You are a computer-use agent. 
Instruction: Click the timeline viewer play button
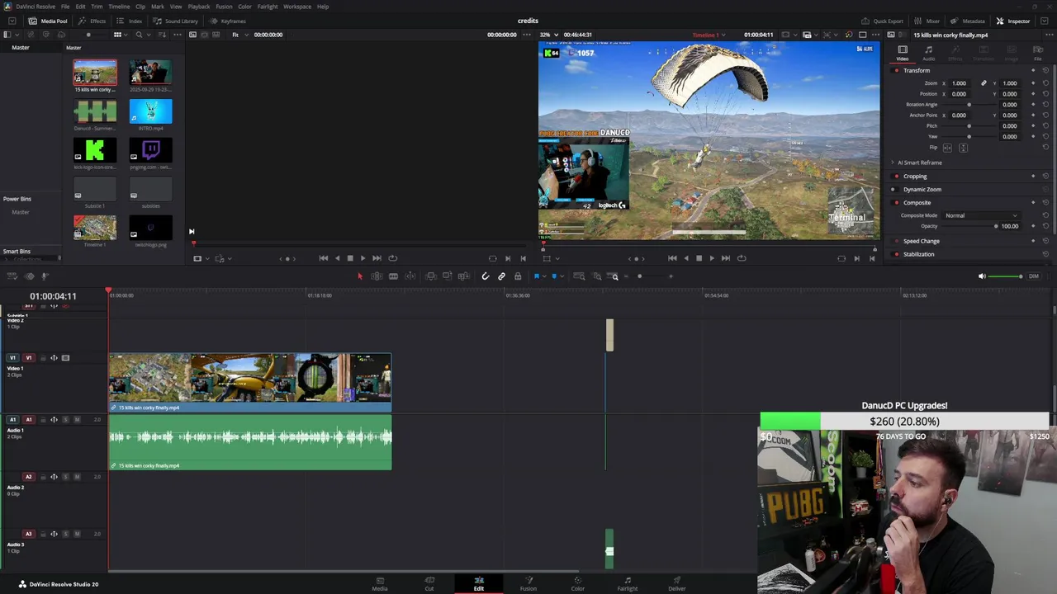pyautogui.click(x=712, y=258)
